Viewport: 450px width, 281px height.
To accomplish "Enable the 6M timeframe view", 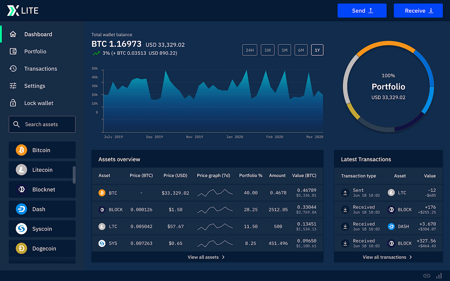I will coord(301,50).
